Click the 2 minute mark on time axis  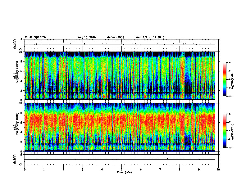[x=63, y=170]
